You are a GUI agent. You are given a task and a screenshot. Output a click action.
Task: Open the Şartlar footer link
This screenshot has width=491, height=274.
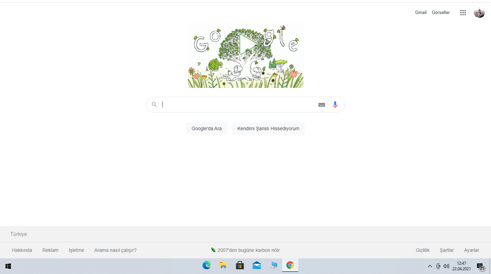447,250
